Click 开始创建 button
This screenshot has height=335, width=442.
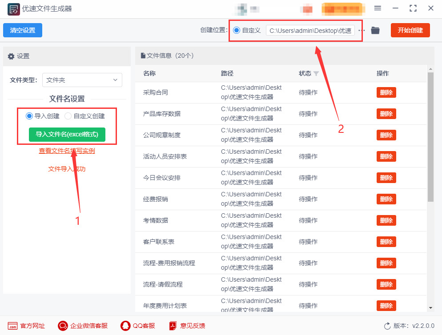click(x=410, y=30)
